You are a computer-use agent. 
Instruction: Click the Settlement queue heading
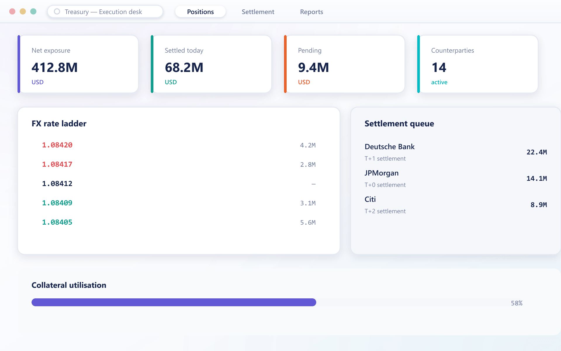point(399,124)
